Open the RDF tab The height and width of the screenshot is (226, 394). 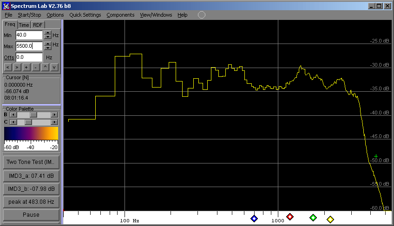pyautogui.click(x=38, y=25)
